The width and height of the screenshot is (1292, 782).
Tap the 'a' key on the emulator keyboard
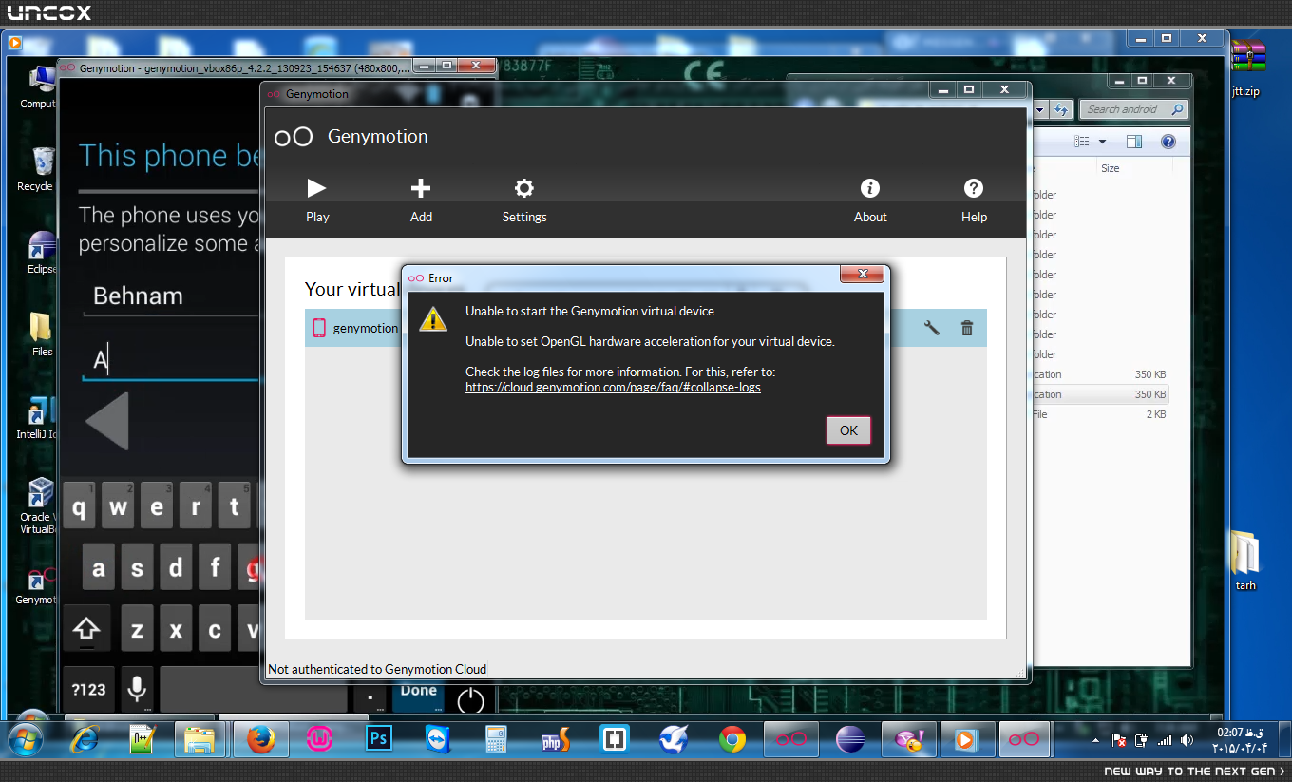[99, 569]
